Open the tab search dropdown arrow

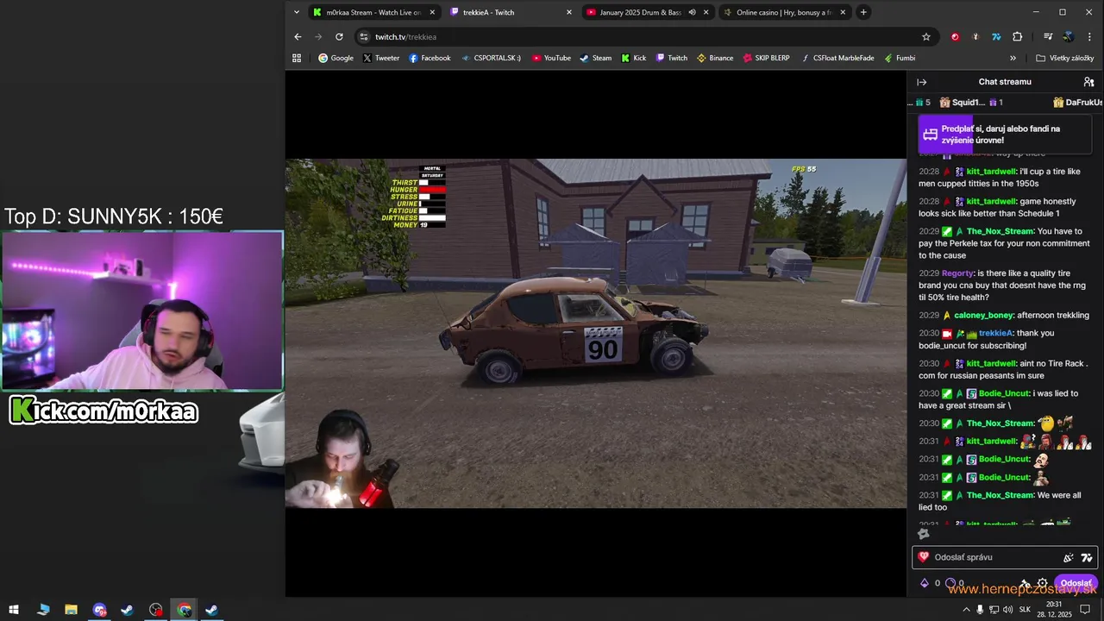pyautogui.click(x=297, y=12)
